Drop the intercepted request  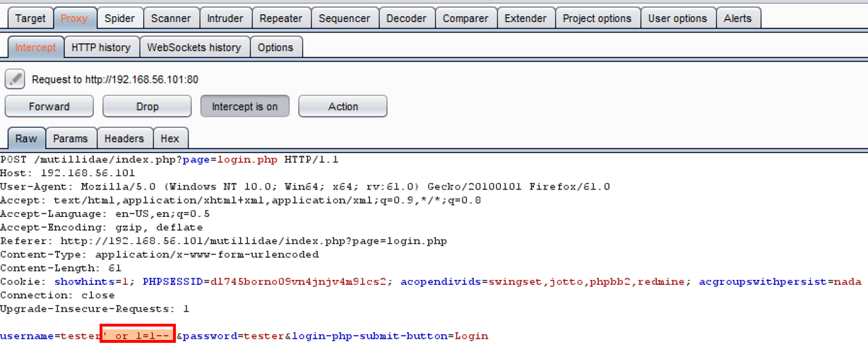pyautogui.click(x=147, y=107)
